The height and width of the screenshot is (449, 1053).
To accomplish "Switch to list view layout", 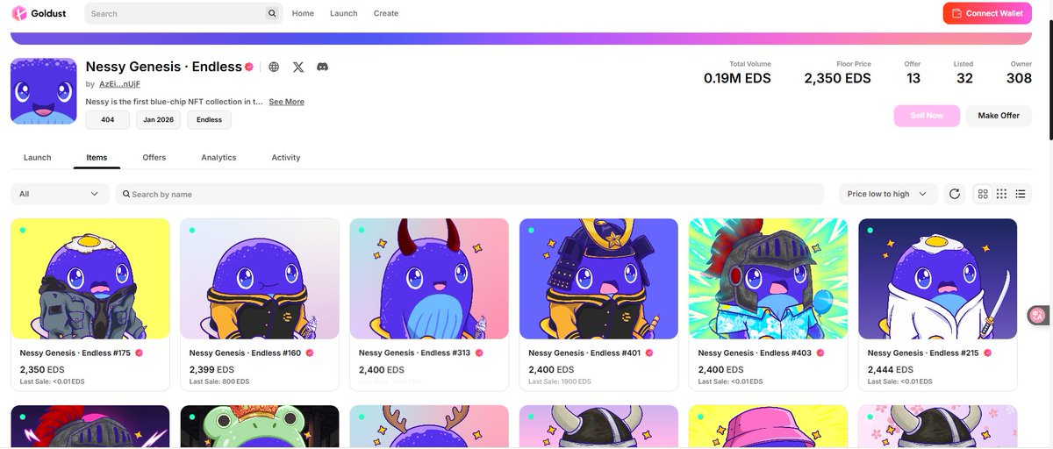I will [x=1021, y=194].
